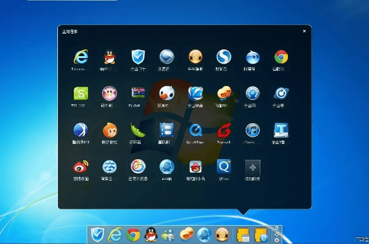Launch the green square S app icon
The width and height of the screenshot is (369, 244).
81,93
